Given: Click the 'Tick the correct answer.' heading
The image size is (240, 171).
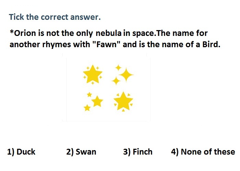Looking at the screenshot, I should coord(55,17).
